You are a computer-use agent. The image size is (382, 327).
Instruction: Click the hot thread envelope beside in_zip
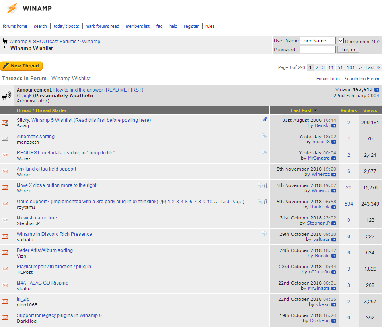(5, 302)
